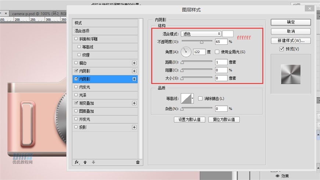Screen dimensions: 320x180
Task: Click 阻塞 value field
Action: tap(221, 70)
